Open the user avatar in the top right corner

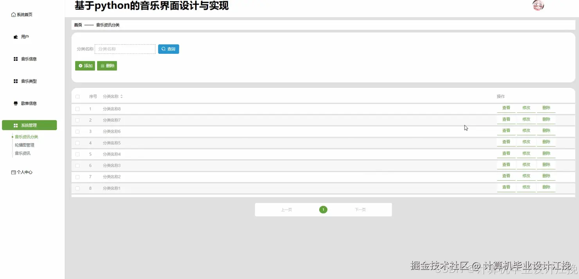(x=538, y=5)
